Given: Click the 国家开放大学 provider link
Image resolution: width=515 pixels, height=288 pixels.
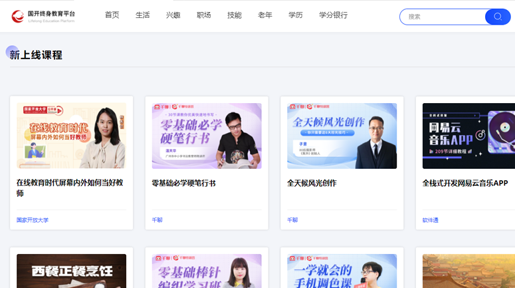Looking at the screenshot, I should click(33, 220).
